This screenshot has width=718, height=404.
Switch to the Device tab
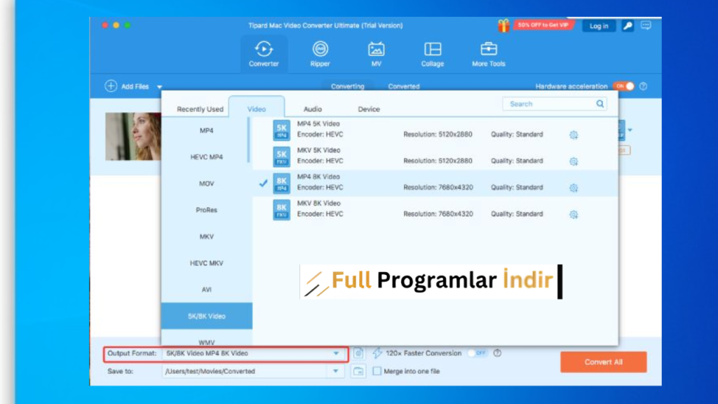[369, 109]
